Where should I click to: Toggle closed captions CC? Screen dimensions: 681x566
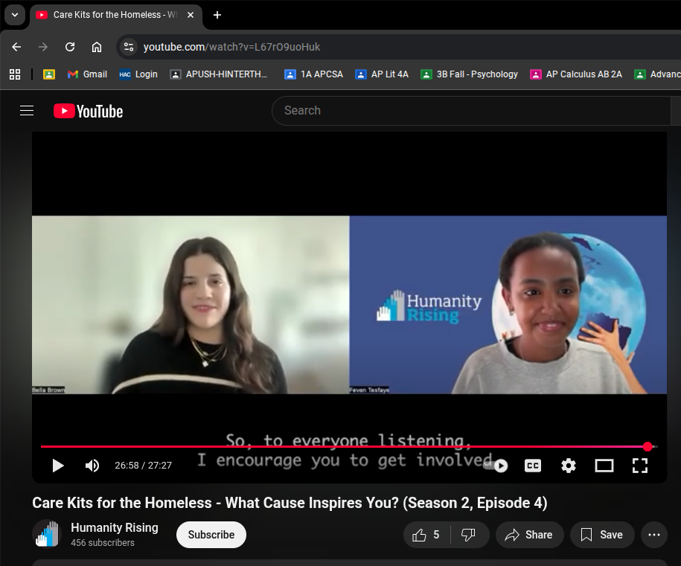[x=533, y=466]
